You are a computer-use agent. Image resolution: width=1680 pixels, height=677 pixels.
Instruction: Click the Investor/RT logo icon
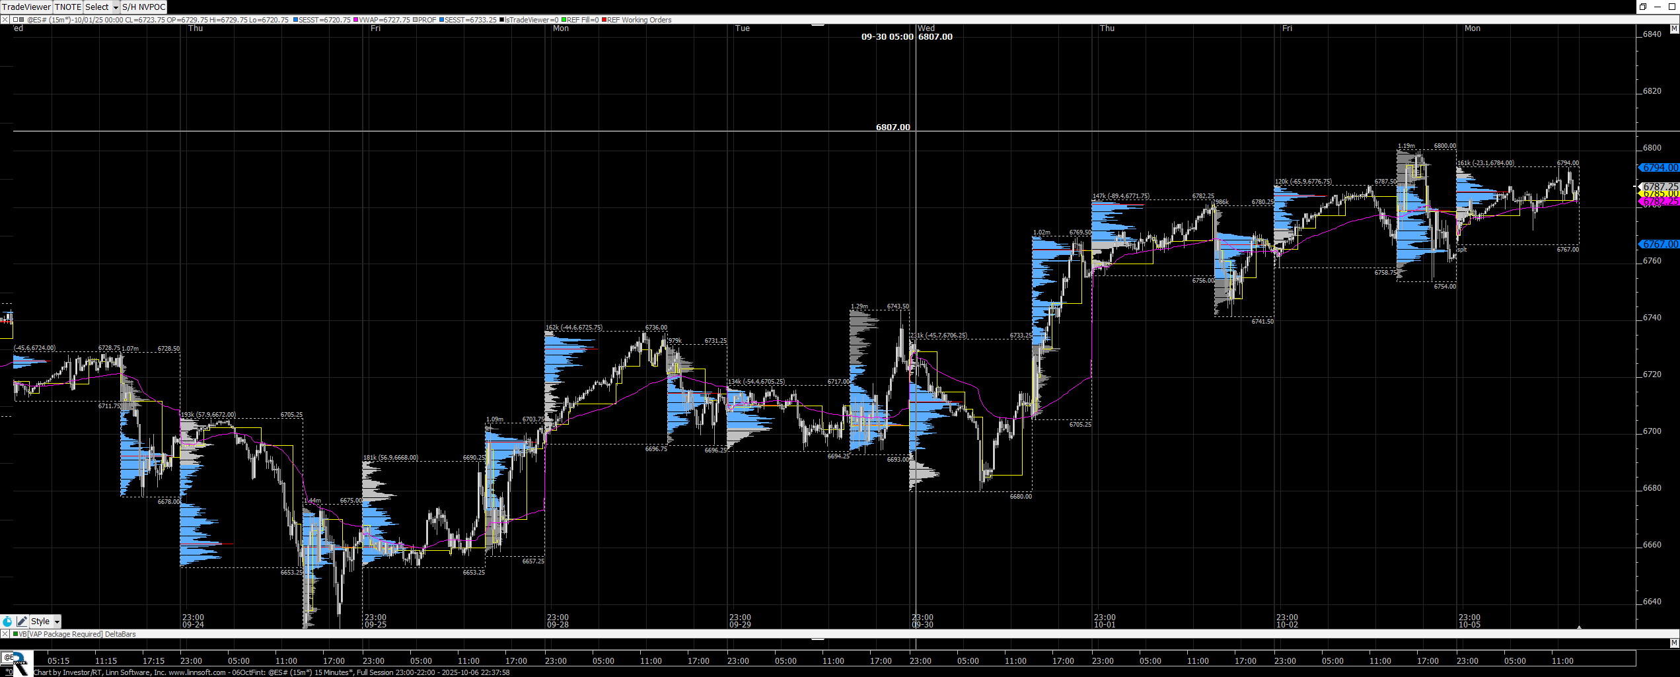click(17, 664)
